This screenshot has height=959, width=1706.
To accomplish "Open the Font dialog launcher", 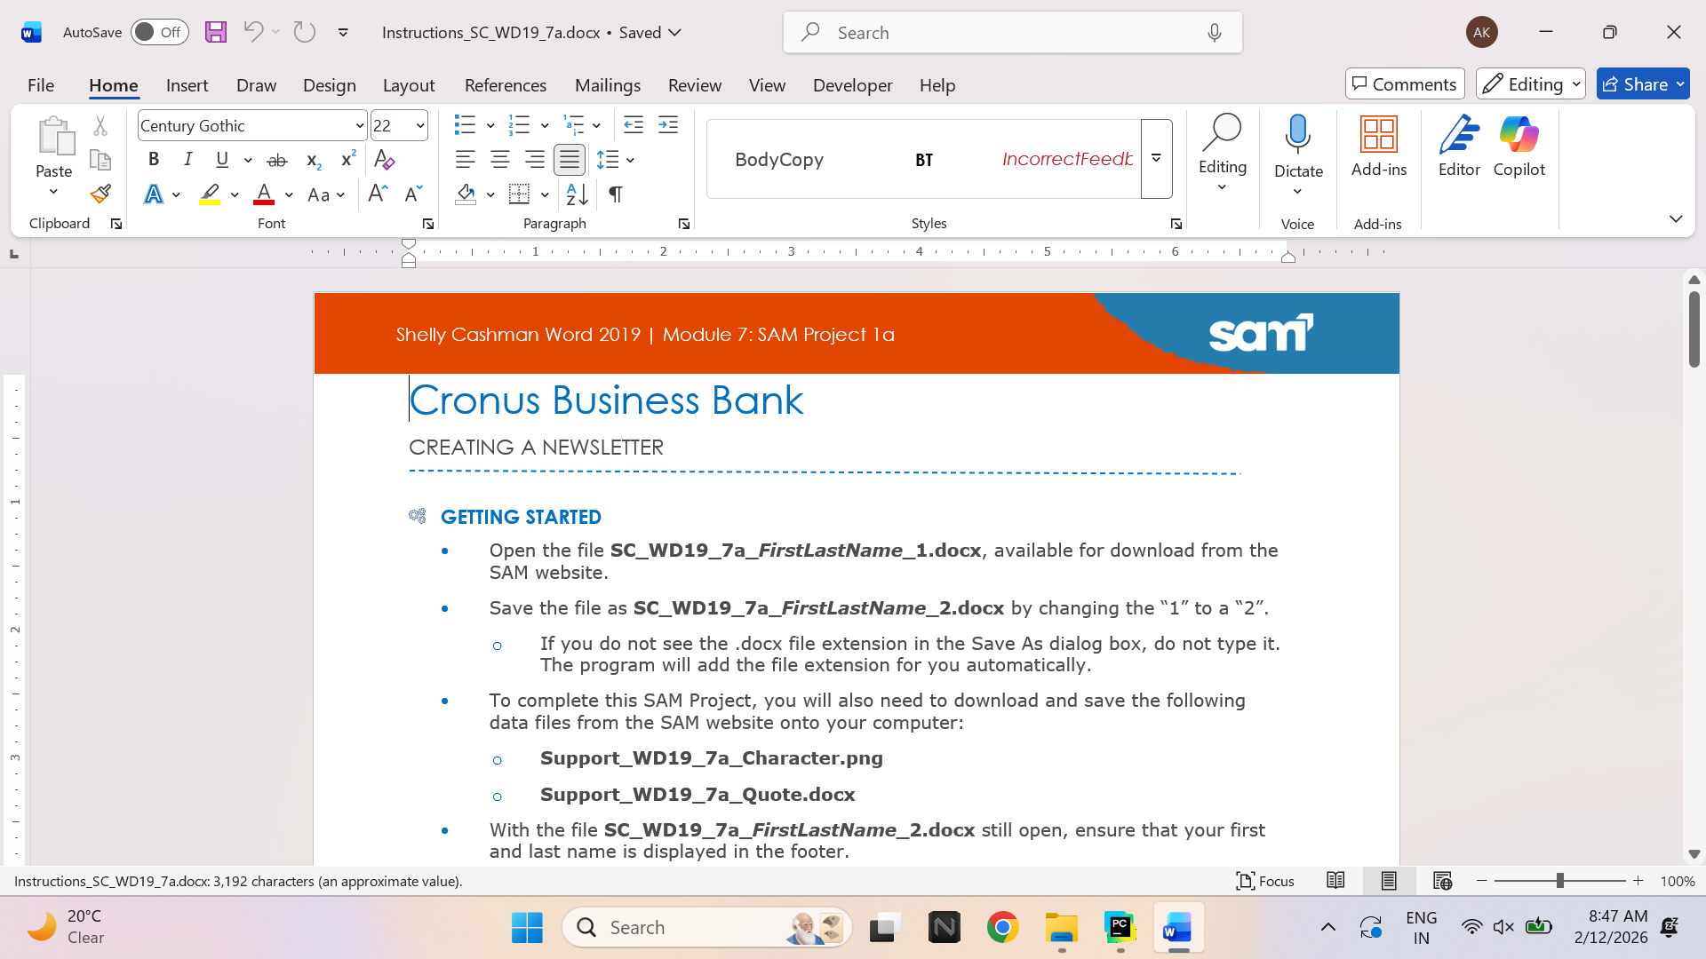I will point(427,224).
